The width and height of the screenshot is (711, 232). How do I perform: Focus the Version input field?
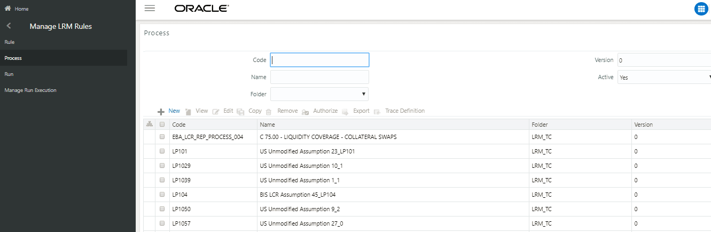tap(664, 60)
